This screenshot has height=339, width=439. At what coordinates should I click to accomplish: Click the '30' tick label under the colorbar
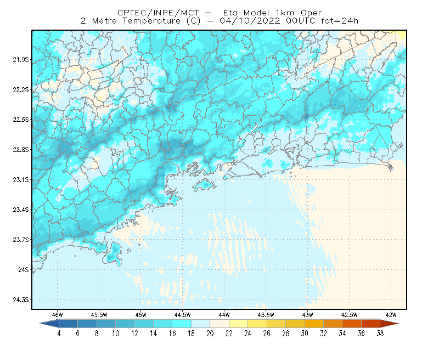tap(305, 334)
